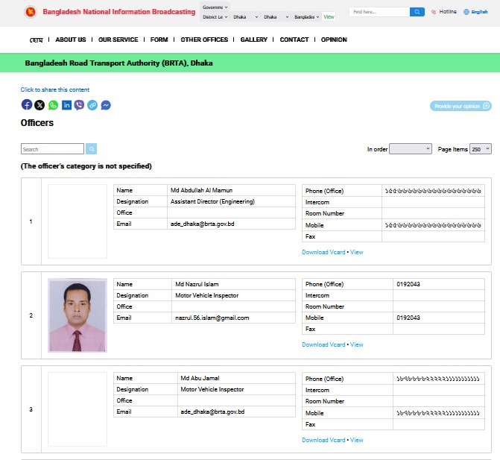The width and height of the screenshot is (500, 460).
Task: Share page via Facebook icon
Action: (x=27, y=105)
